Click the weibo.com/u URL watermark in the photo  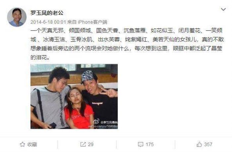click(103, 126)
